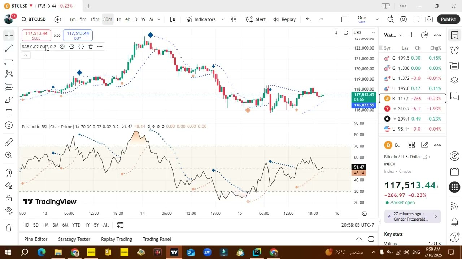This screenshot has height=259, width=462.
Task: Open the forecasting and measurement tools
Action: pos(9,87)
